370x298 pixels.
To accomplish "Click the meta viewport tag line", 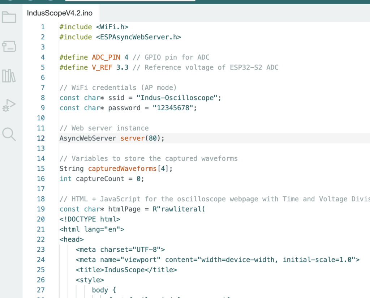I will (218, 260).
